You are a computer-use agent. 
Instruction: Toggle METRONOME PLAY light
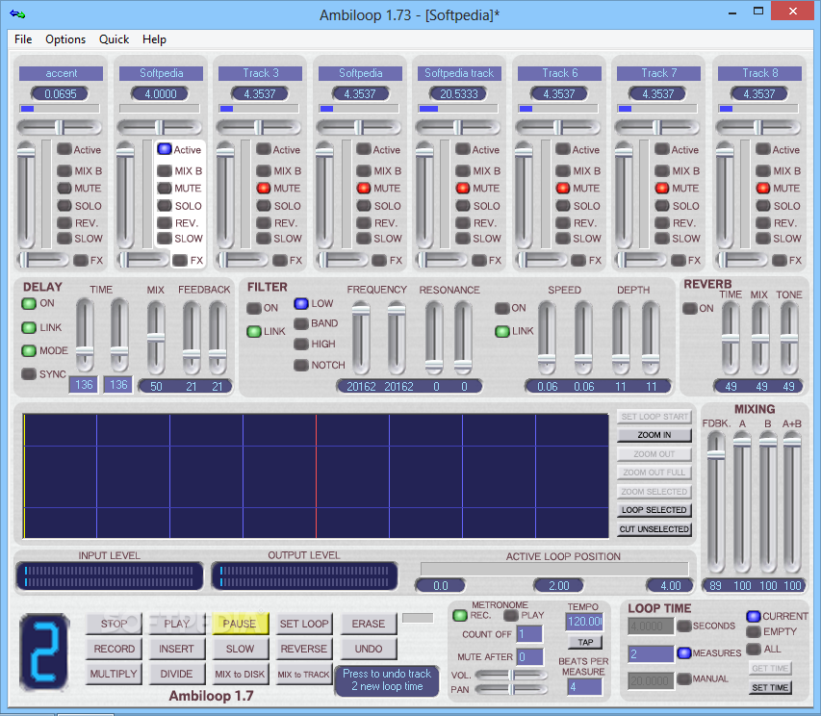tap(511, 616)
